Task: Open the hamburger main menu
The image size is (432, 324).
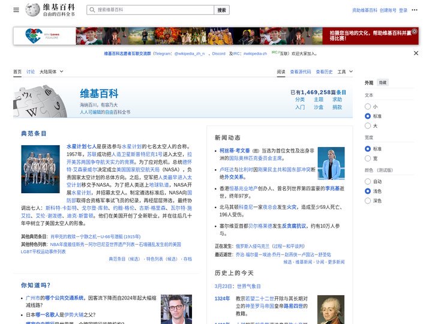Action: click(x=16, y=10)
